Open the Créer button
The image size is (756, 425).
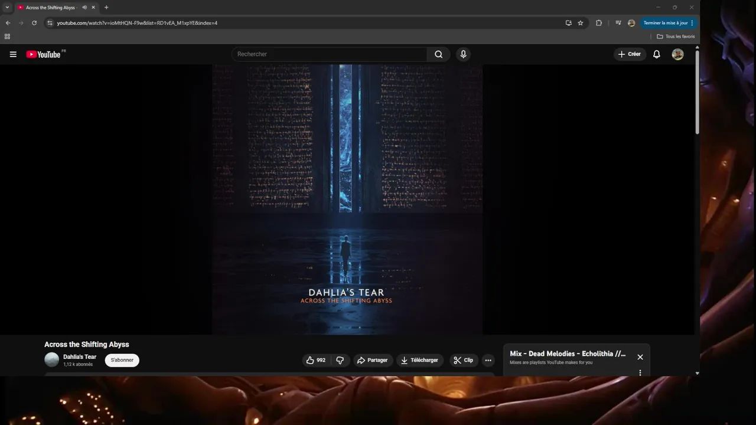[629, 54]
